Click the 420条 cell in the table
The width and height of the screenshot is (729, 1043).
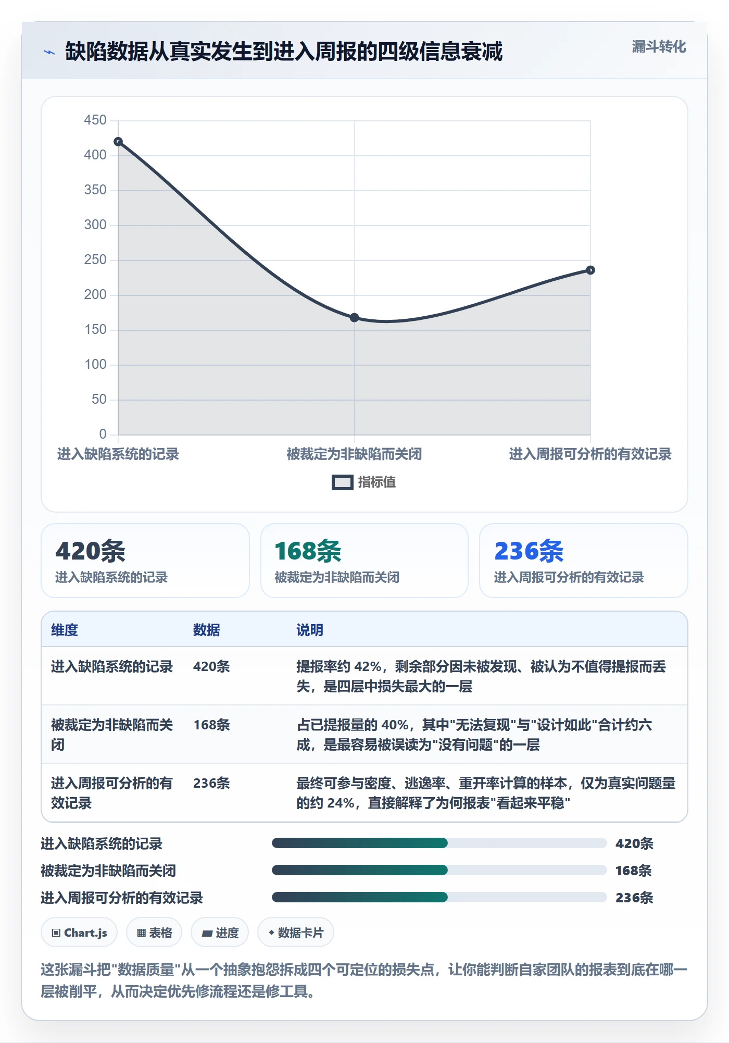211,666
